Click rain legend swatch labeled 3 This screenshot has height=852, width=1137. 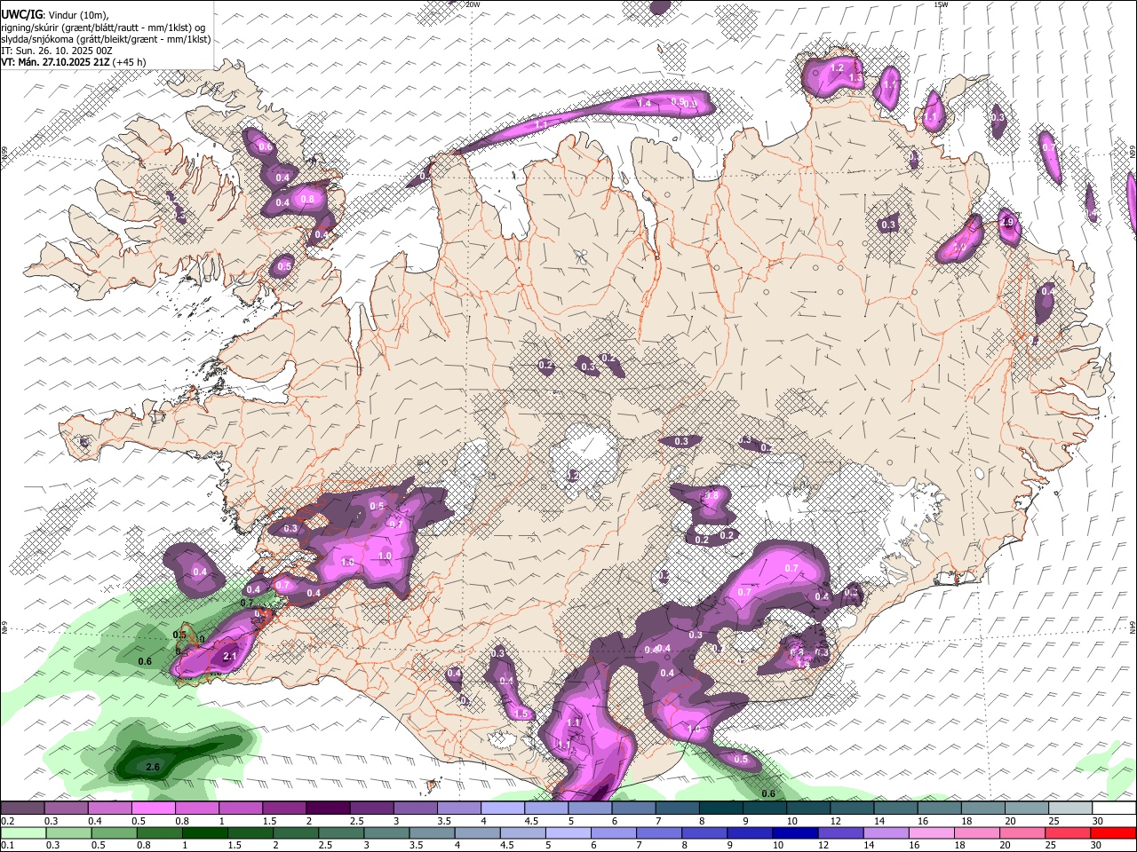click(x=386, y=832)
